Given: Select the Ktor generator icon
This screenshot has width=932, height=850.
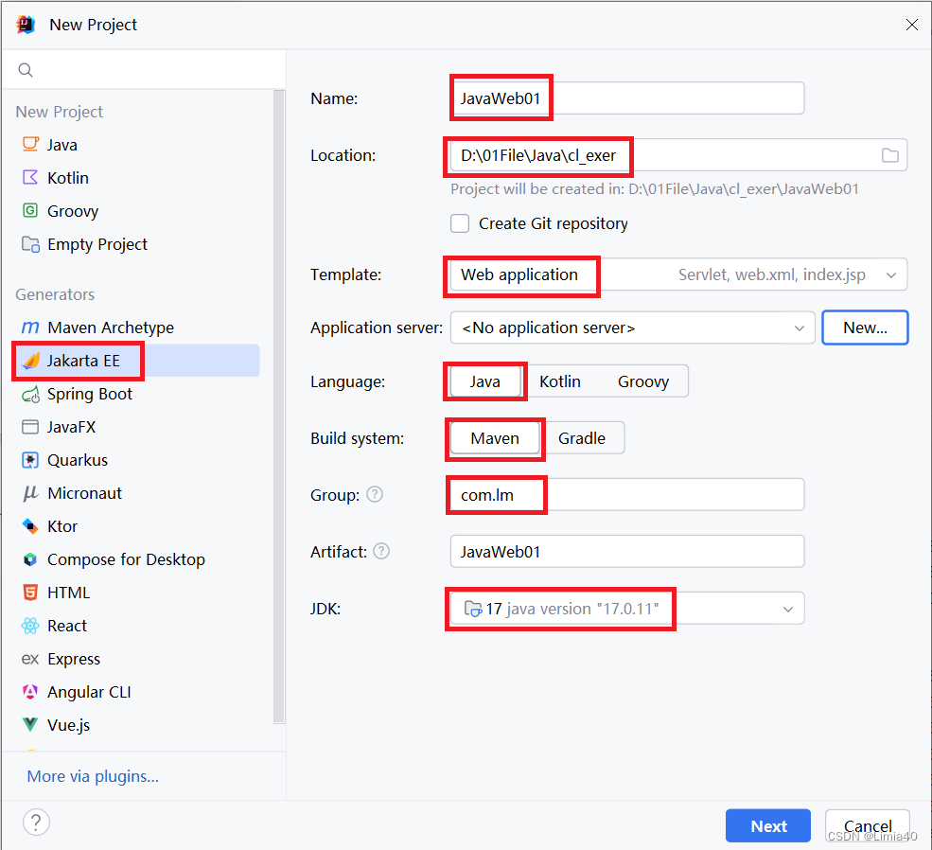Looking at the screenshot, I should 30,526.
